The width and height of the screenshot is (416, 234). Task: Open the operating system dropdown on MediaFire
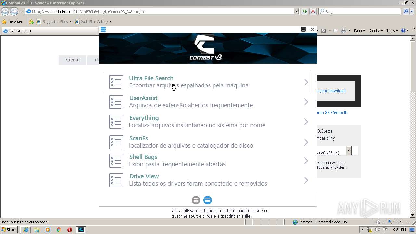(x=349, y=150)
